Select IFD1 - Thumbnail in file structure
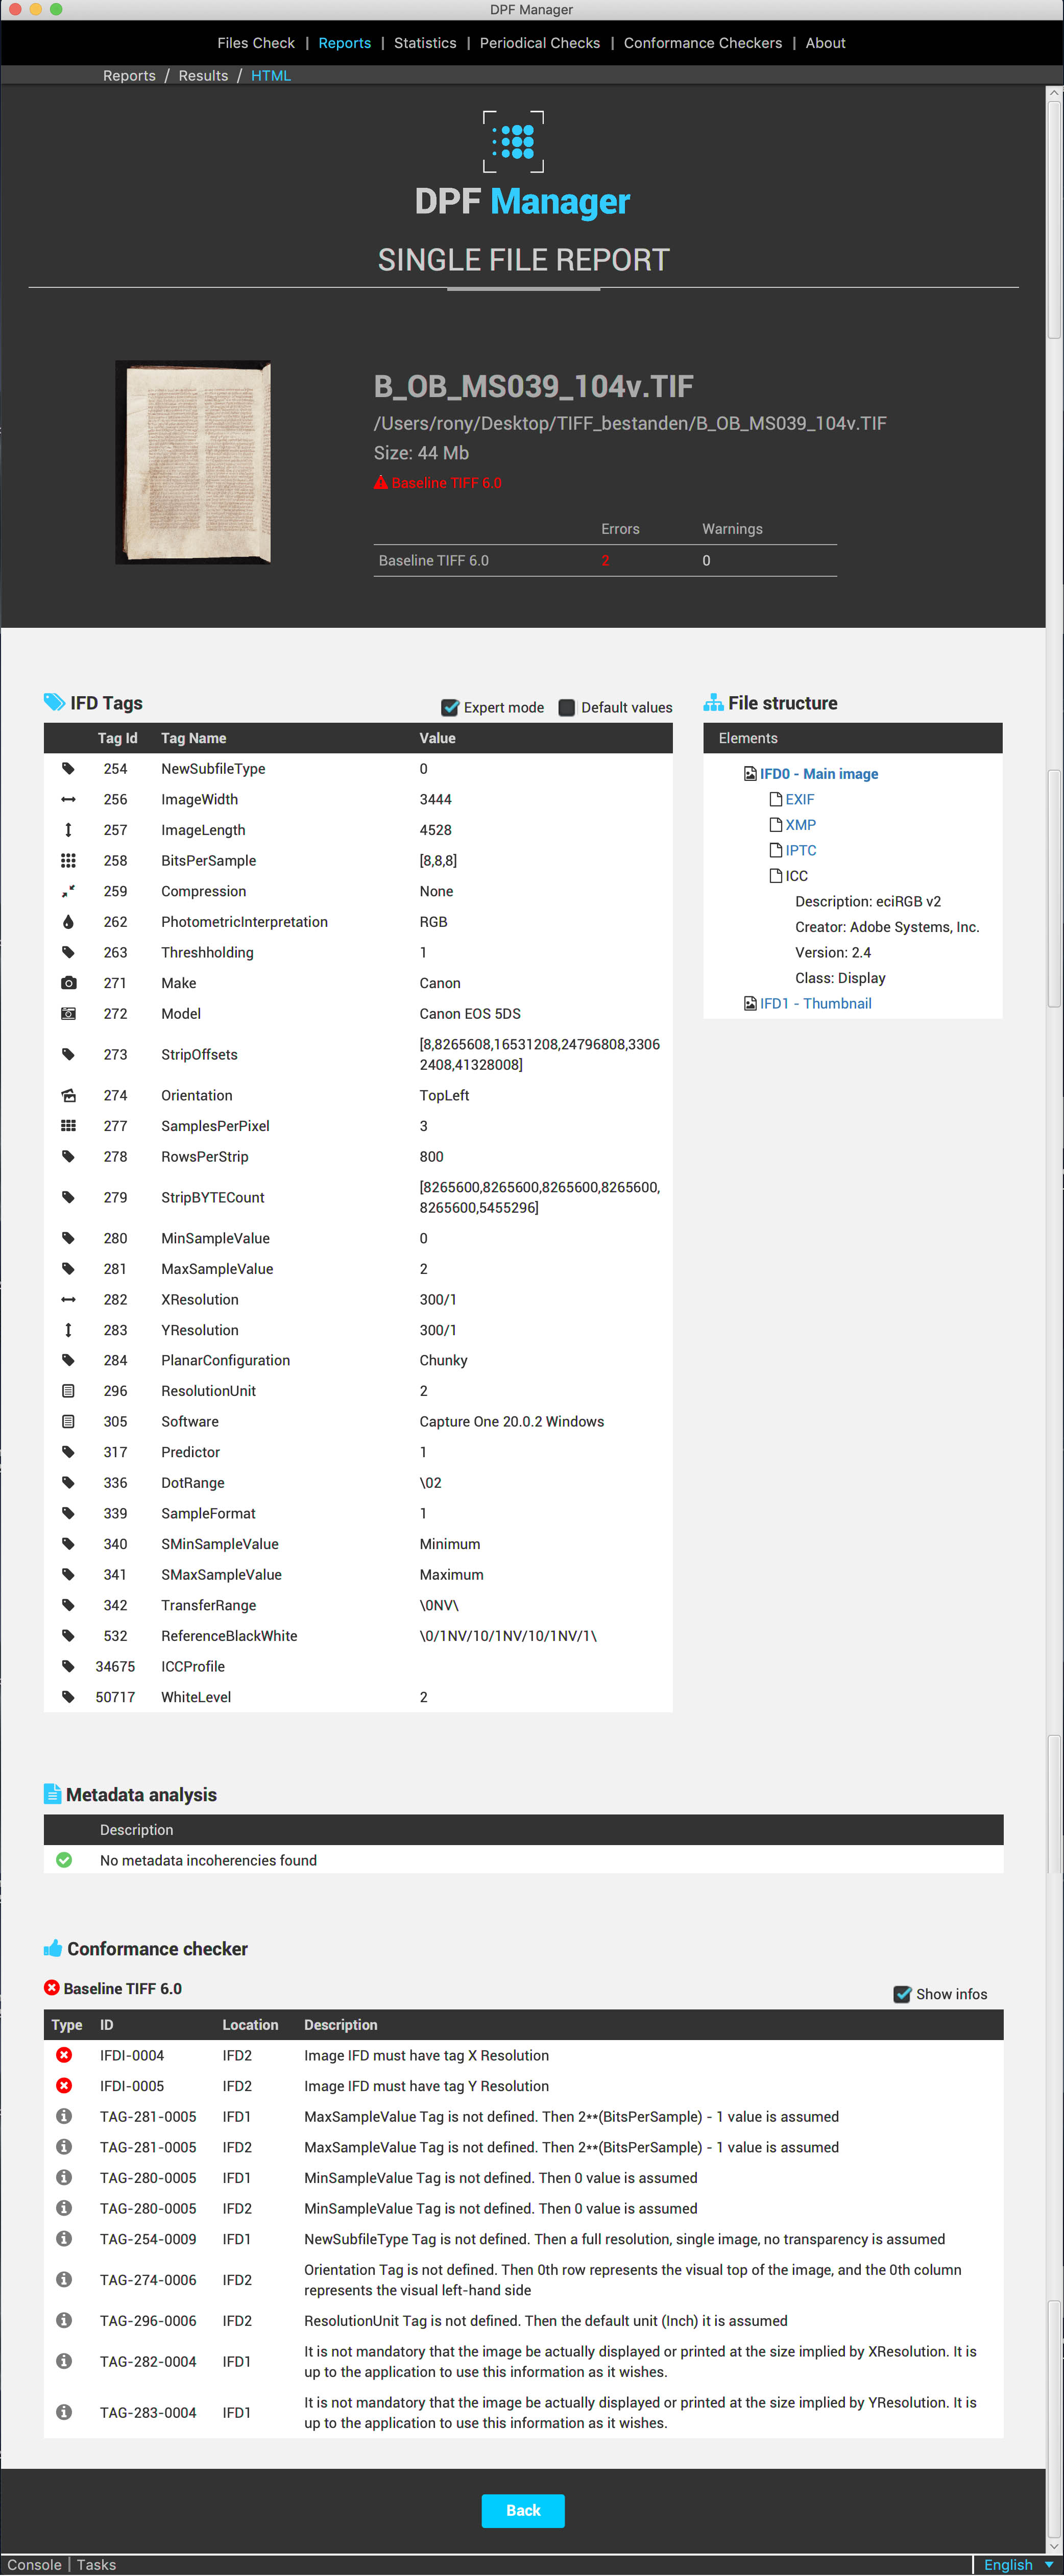1064x2576 pixels. click(x=815, y=1003)
